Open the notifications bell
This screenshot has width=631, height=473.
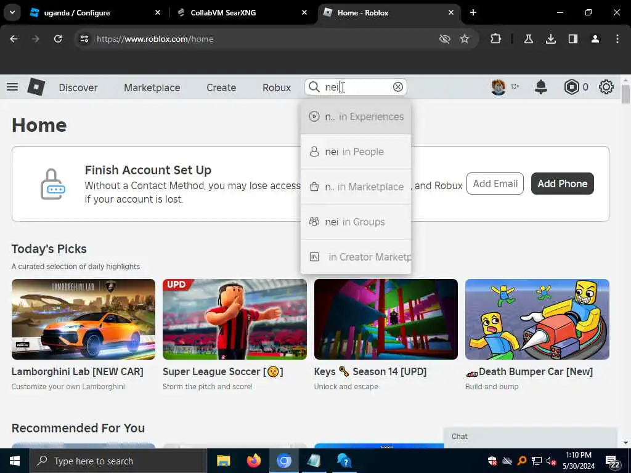541,87
